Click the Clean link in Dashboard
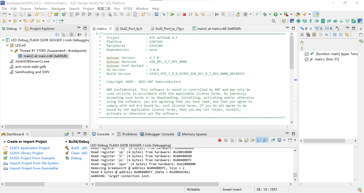This screenshot has height=193, width=364. click(x=75, y=153)
